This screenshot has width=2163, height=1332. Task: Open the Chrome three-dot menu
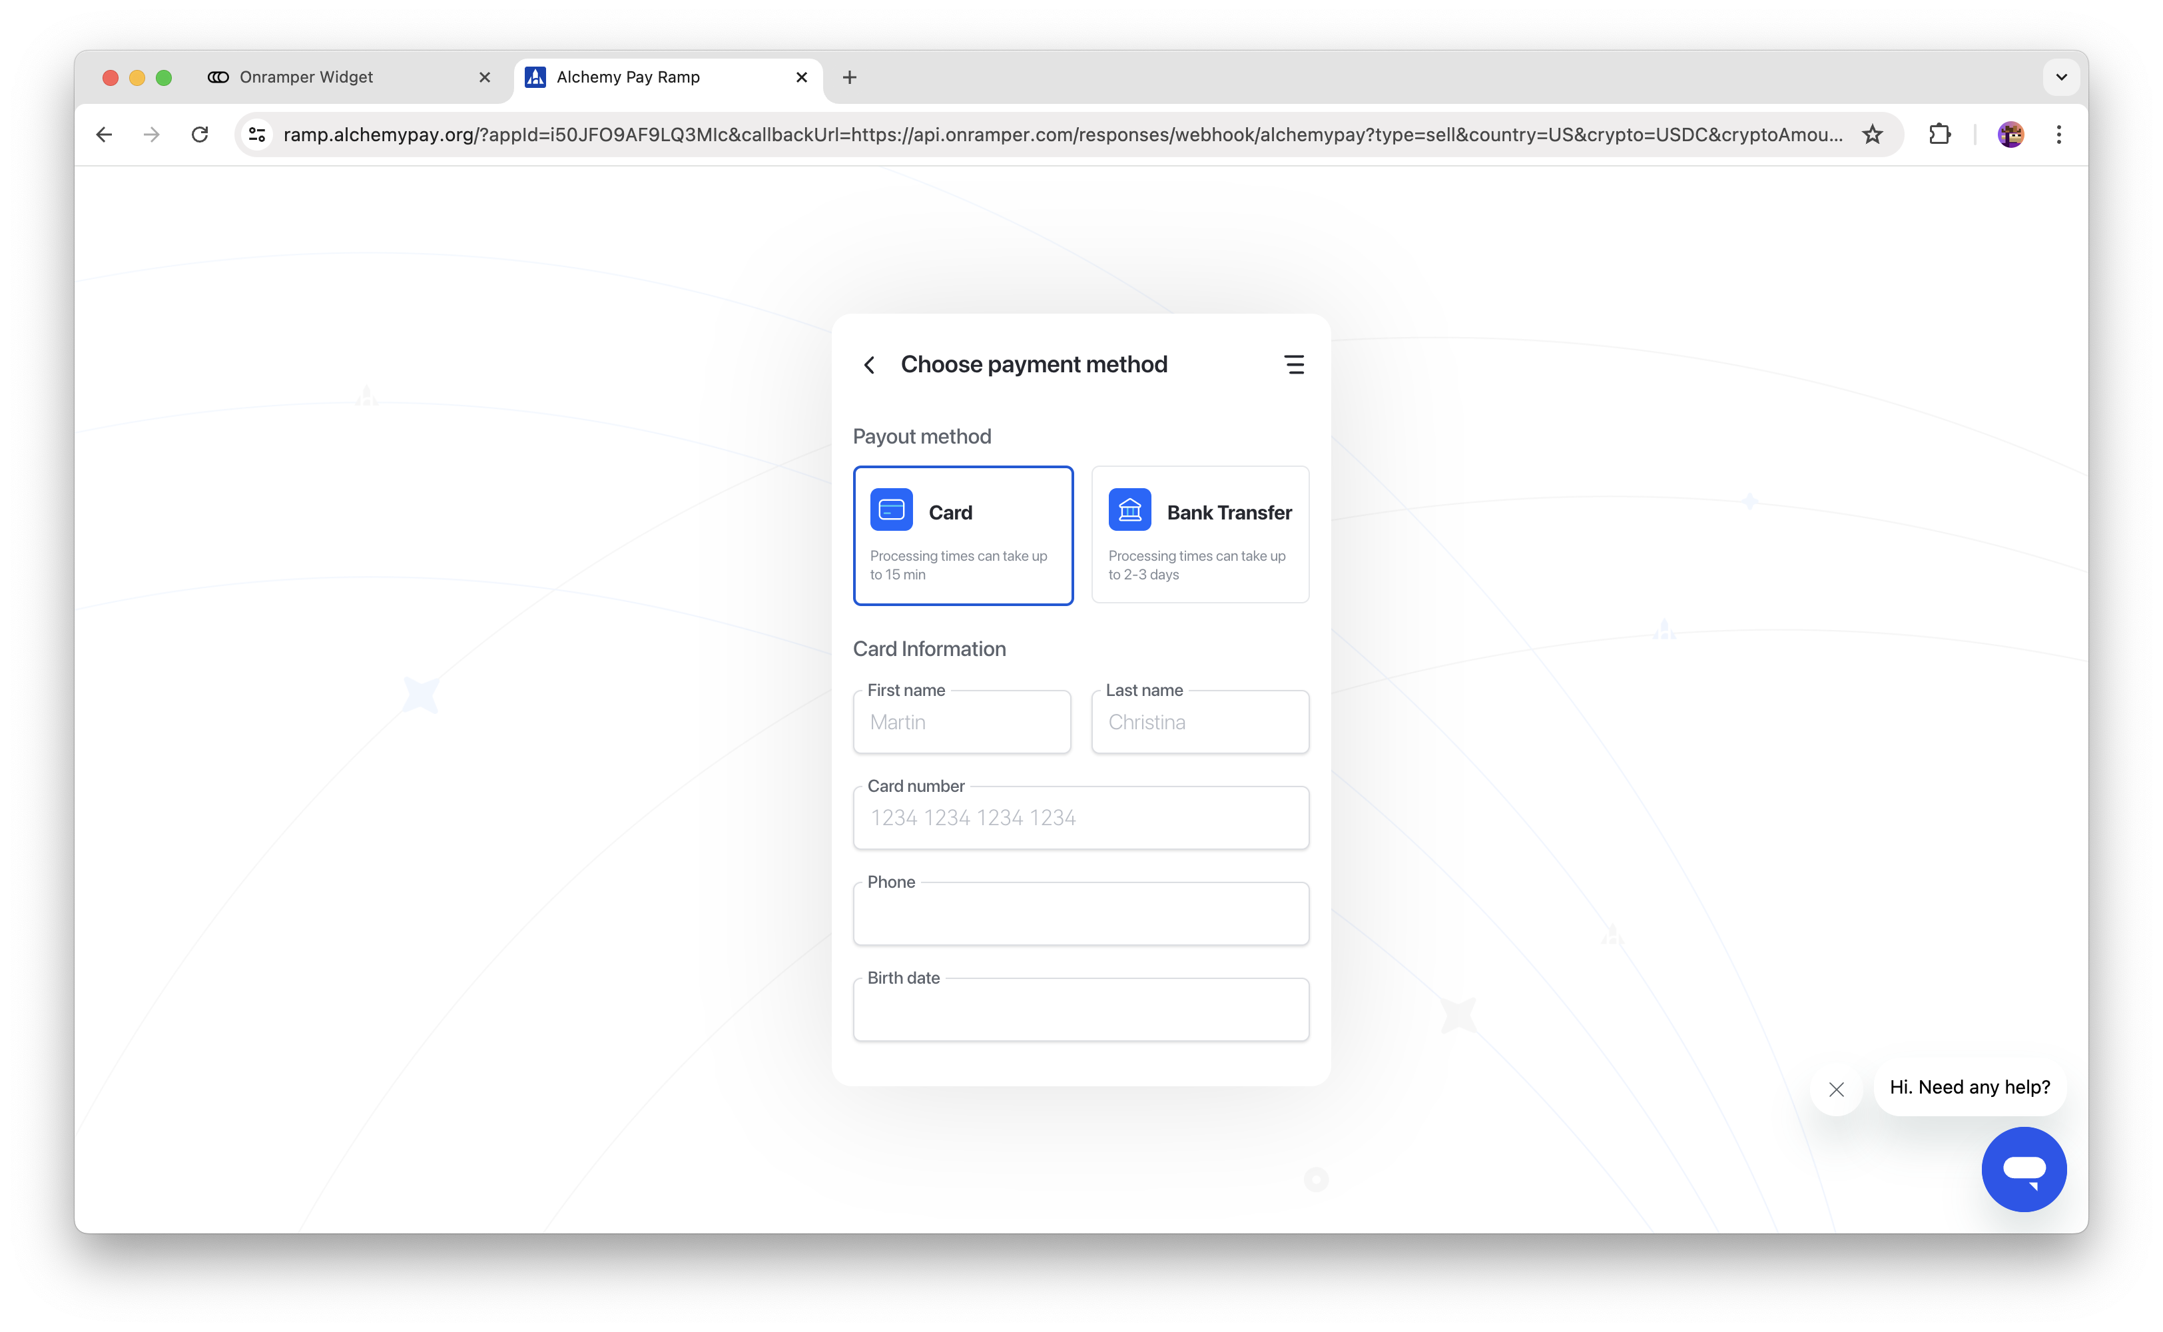2058,135
